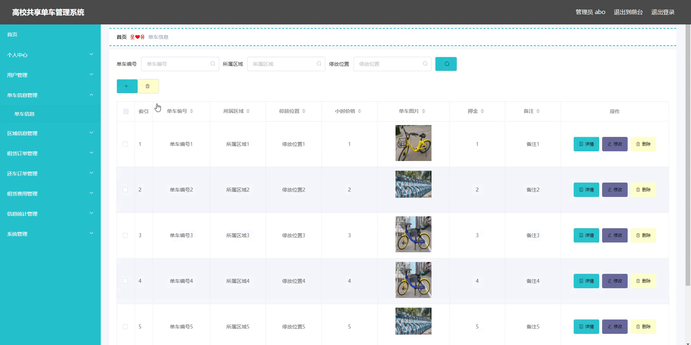This screenshot has height=345, width=691.
Task: Click 管理员 abo in header
Action: click(x=590, y=12)
